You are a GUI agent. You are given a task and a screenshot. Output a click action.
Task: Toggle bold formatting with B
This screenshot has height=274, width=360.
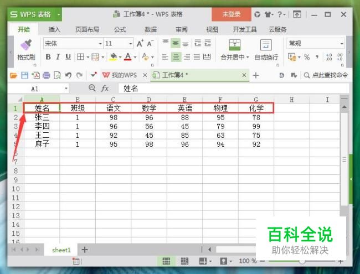coord(48,56)
